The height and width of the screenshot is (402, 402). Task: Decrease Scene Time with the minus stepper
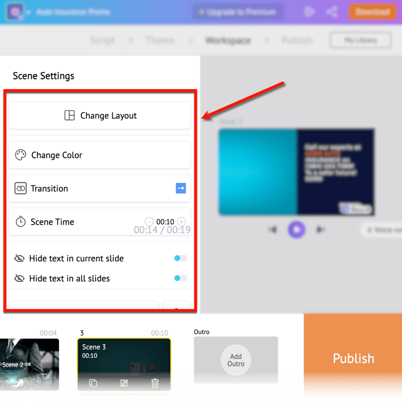pos(149,222)
